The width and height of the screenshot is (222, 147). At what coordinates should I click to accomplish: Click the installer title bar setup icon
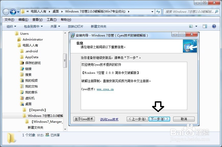tap(73, 35)
